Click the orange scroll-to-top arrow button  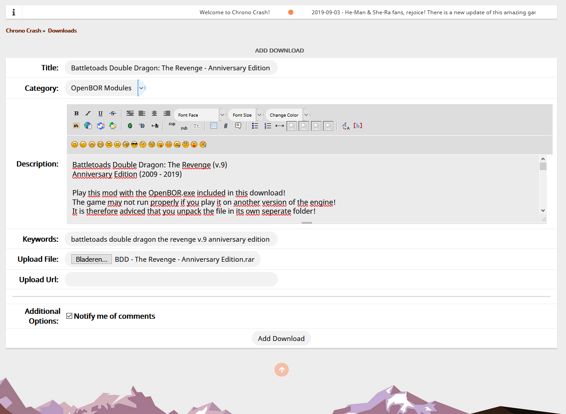[282, 369]
